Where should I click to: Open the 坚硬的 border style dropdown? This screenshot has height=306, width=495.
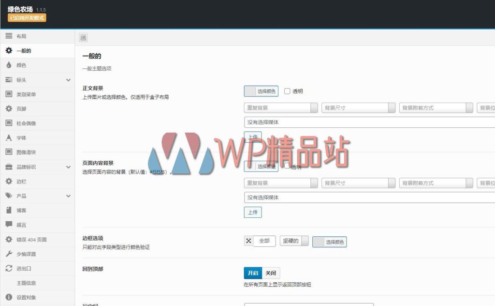[294, 241]
